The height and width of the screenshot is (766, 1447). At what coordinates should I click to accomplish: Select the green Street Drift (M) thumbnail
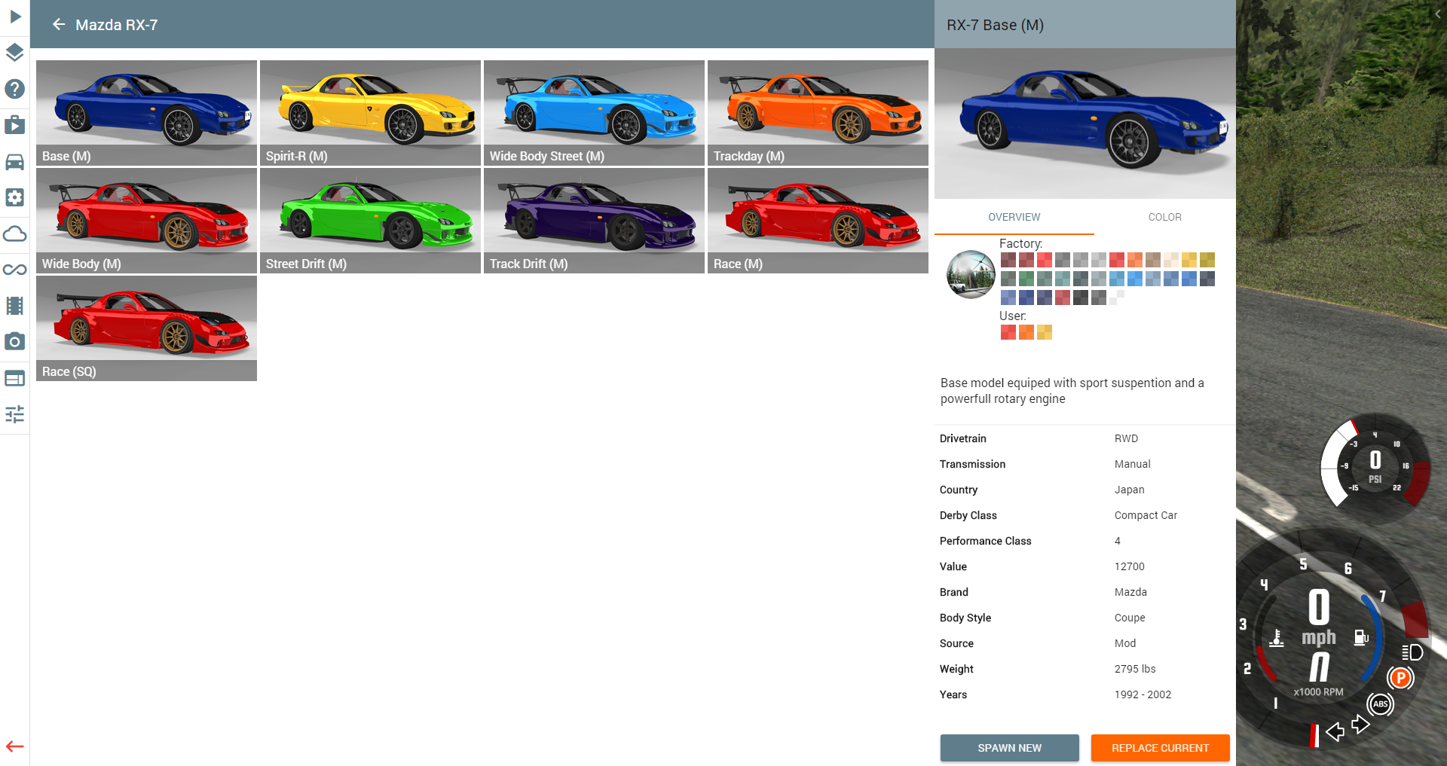click(370, 221)
